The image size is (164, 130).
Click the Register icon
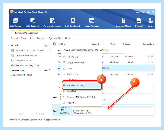[x=151, y=21]
